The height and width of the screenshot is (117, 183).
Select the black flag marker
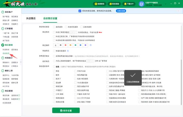(60, 45)
